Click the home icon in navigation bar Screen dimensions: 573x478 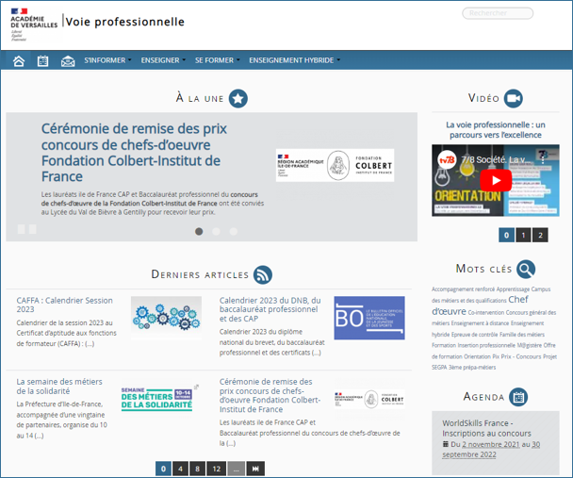click(x=18, y=61)
